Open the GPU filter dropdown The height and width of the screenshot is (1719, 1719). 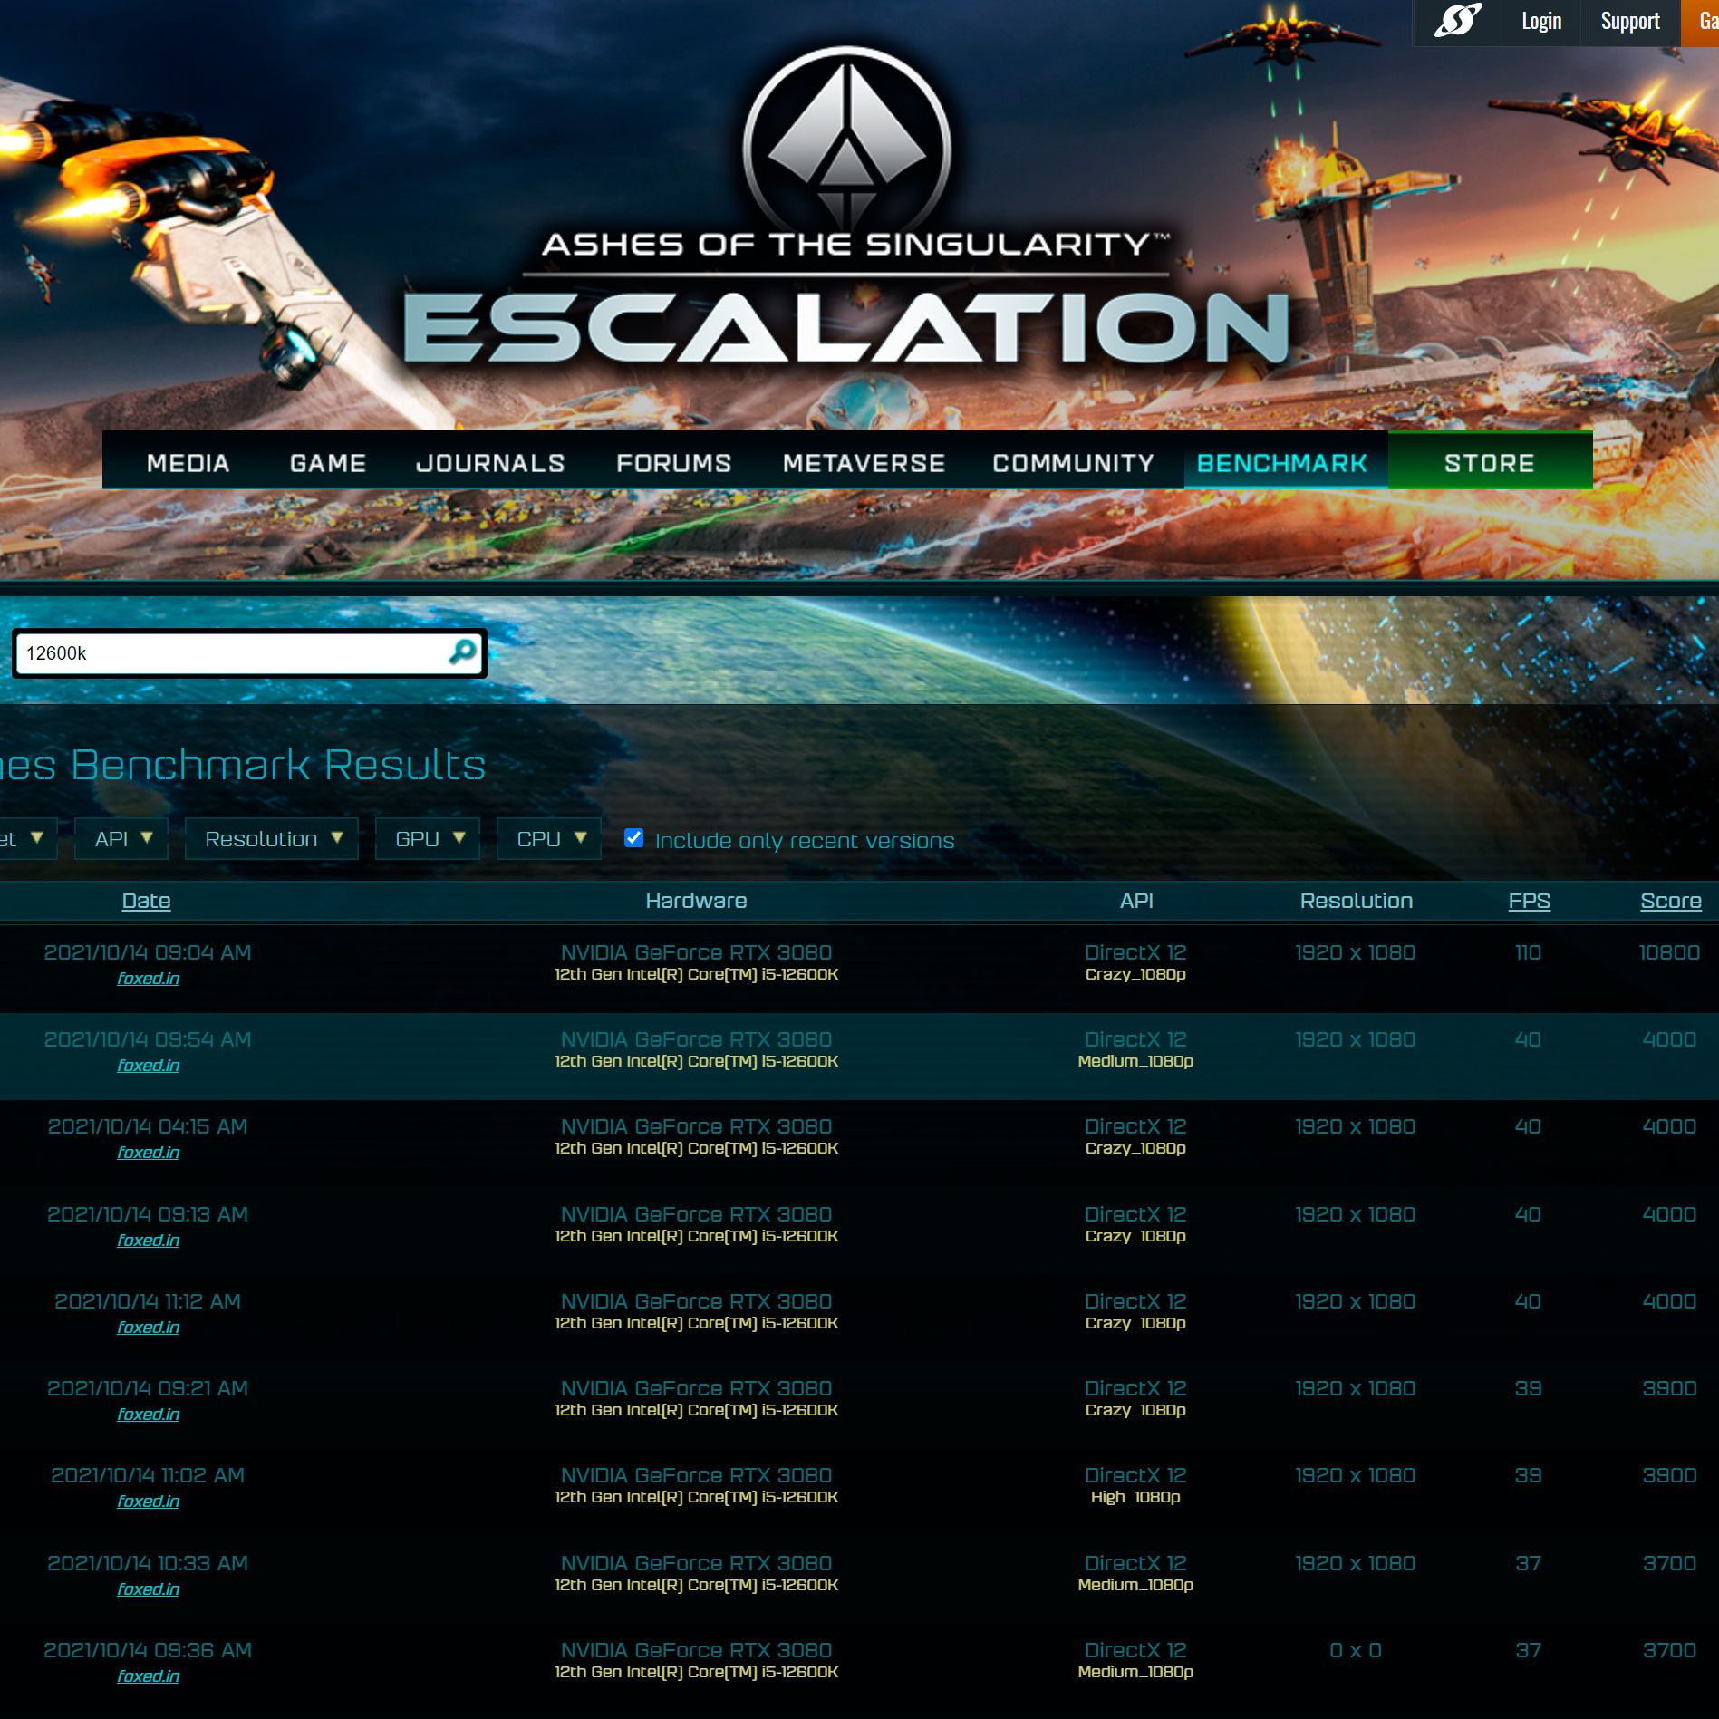click(x=428, y=839)
